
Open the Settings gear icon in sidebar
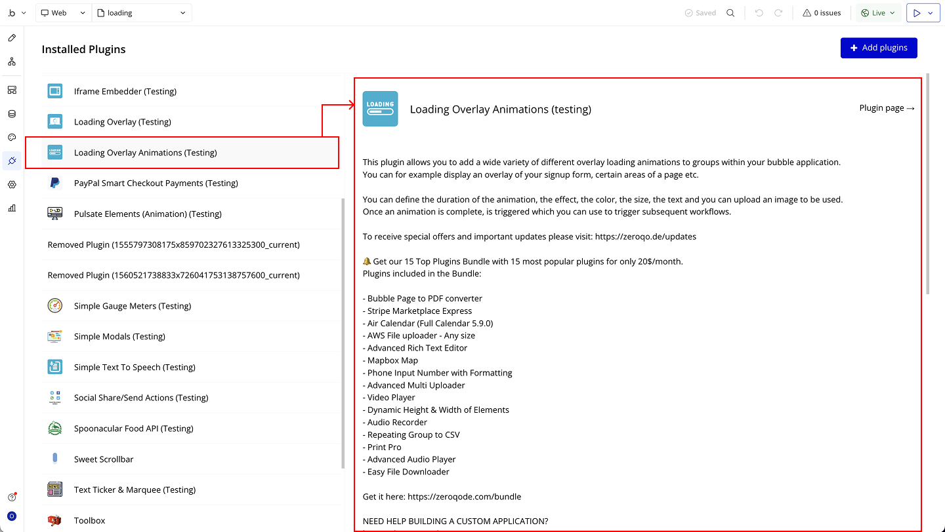(x=12, y=185)
